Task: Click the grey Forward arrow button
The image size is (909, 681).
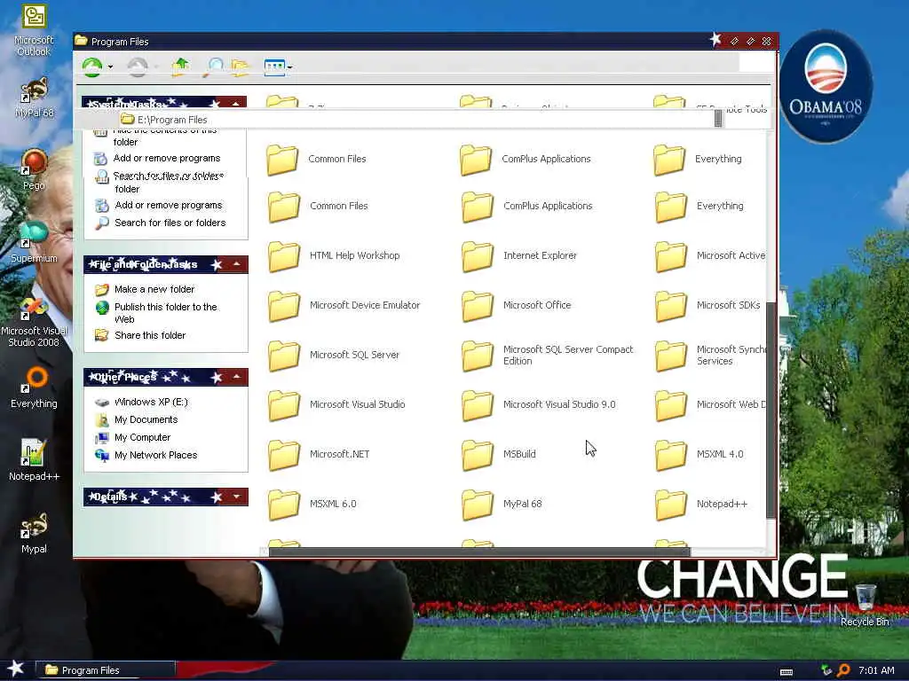Action: [138, 67]
